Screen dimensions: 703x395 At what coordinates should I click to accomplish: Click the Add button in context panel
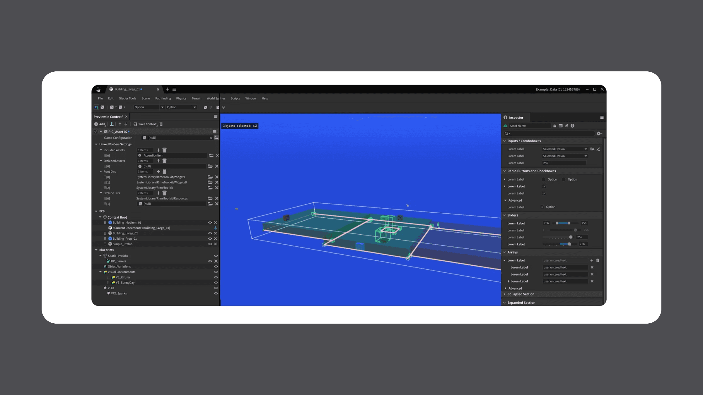[x=100, y=124]
